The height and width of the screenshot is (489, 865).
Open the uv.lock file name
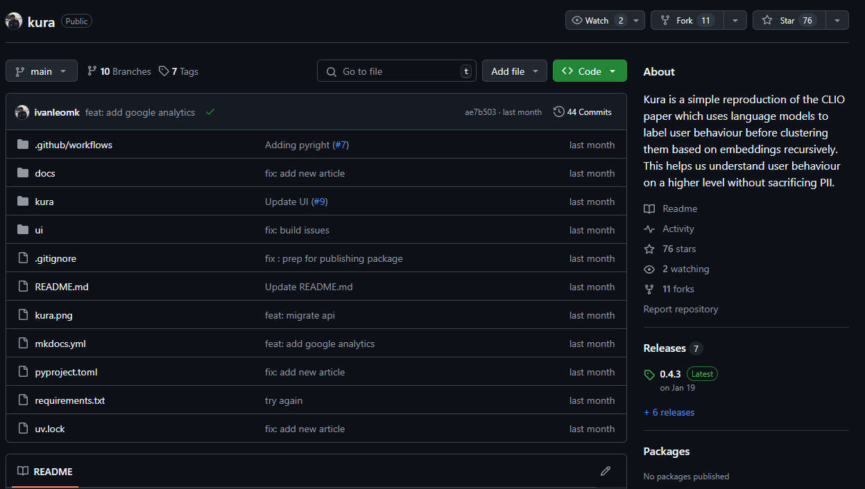(50, 429)
